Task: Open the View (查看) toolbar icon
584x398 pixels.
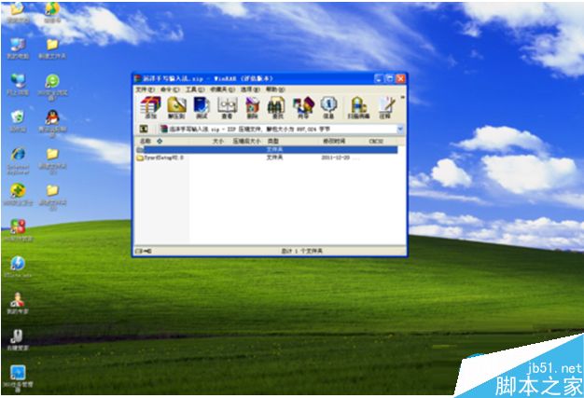Action: (228, 107)
